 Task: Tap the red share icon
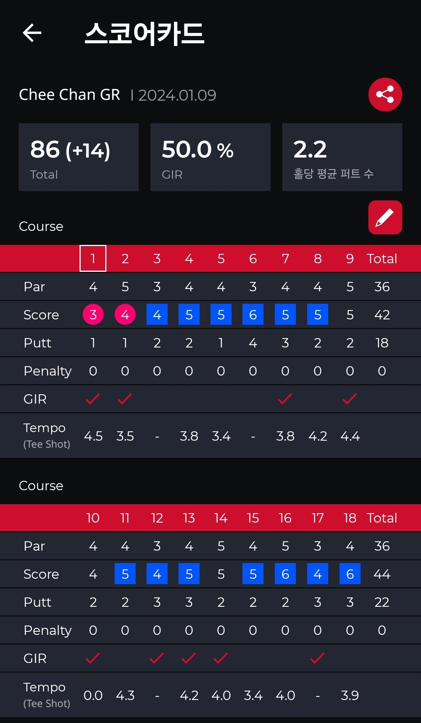[385, 95]
